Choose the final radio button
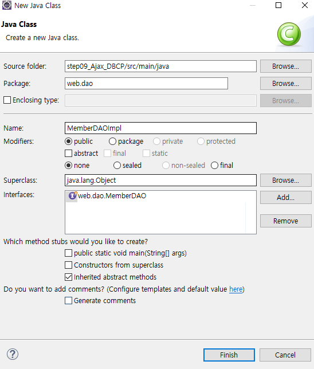The width and height of the screenshot is (314, 369). [214, 165]
